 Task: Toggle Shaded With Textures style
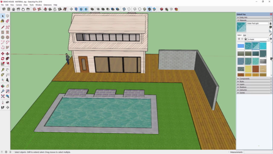tap(149, 9)
